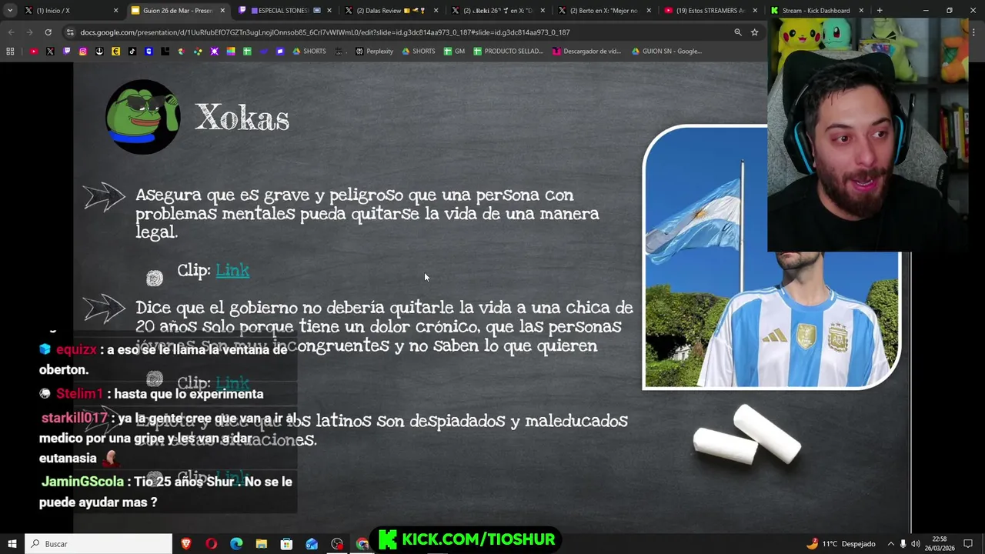Click the Xokas slide title

pos(242,118)
